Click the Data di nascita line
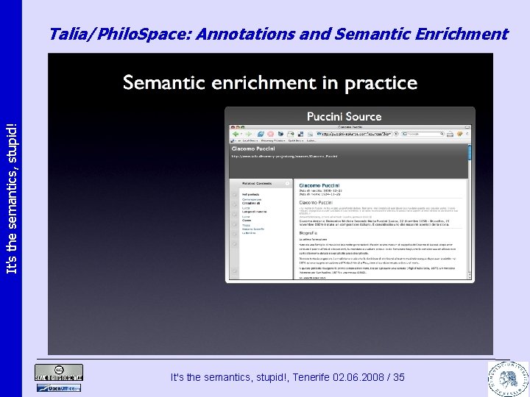 pos(320,190)
